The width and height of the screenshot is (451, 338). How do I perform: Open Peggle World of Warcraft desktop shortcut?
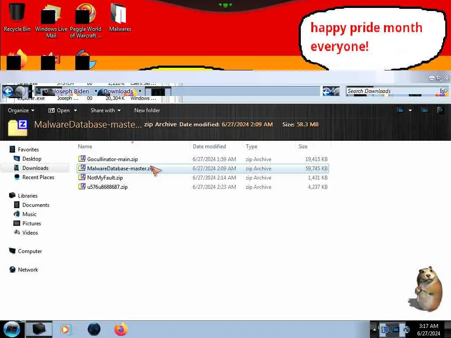pos(85,20)
